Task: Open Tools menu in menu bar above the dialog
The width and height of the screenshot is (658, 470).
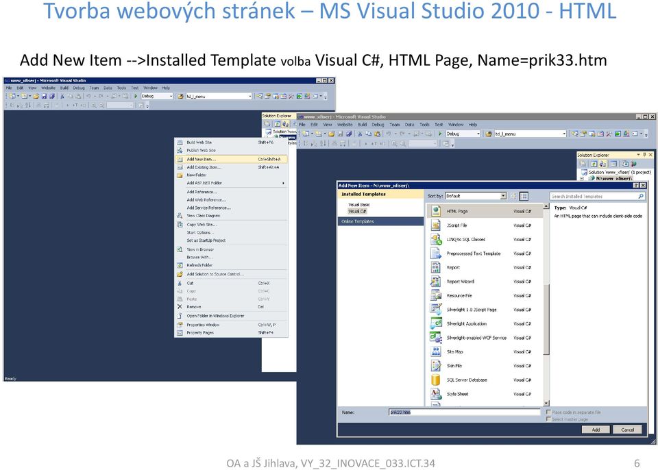Action: (x=425, y=125)
